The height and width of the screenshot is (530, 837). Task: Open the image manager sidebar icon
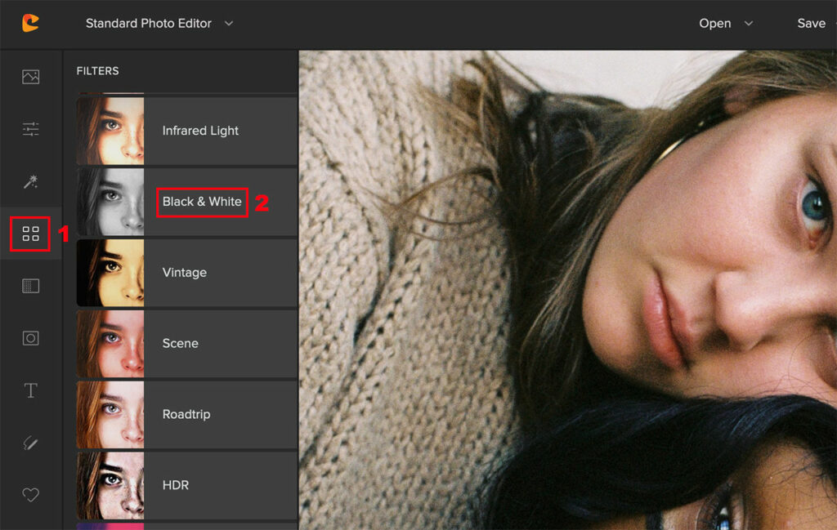click(x=31, y=77)
